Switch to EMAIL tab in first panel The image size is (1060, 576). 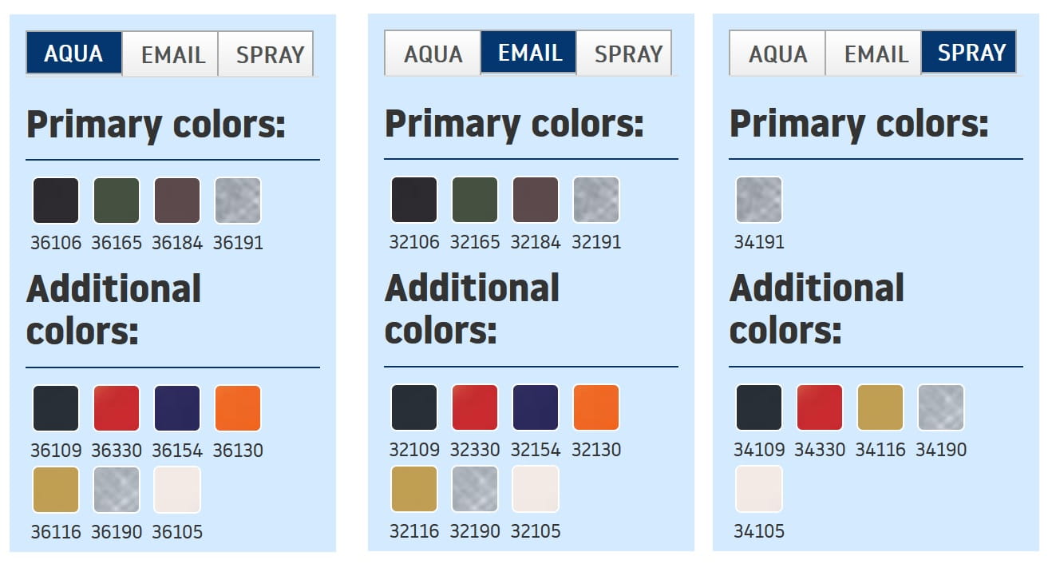(x=172, y=54)
